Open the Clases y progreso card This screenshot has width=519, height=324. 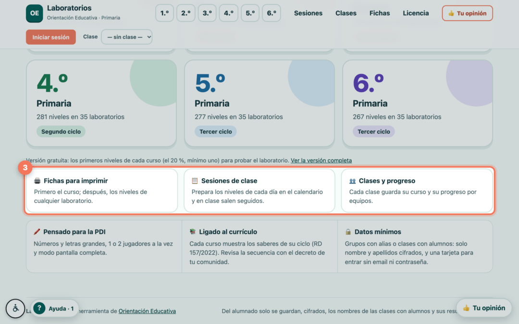click(x=417, y=191)
